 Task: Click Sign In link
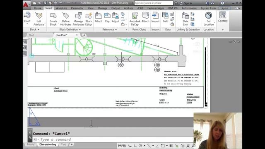(x=188, y=3)
